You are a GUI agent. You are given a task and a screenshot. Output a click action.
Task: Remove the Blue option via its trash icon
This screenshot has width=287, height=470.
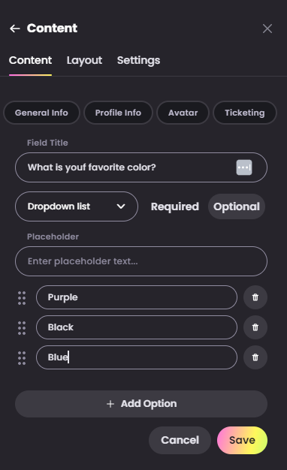pos(255,357)
